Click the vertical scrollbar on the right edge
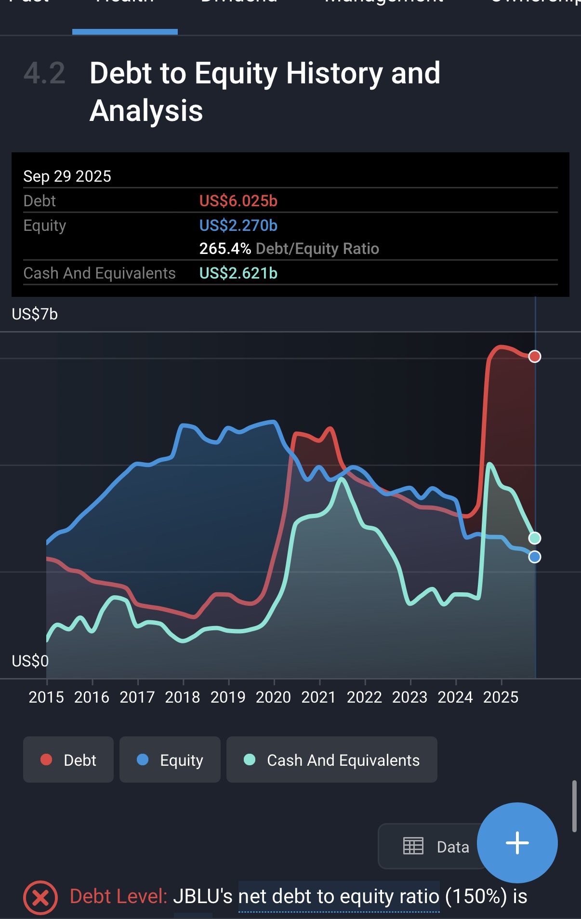Screen dimensions: 581x919 pos(574,806)
